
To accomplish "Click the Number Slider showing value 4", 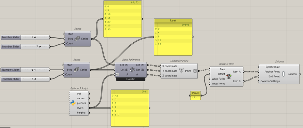I will tap(25, 70).
